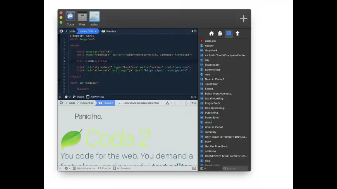
Task: Open the Web Inspector
Action: tap(84, 169)
